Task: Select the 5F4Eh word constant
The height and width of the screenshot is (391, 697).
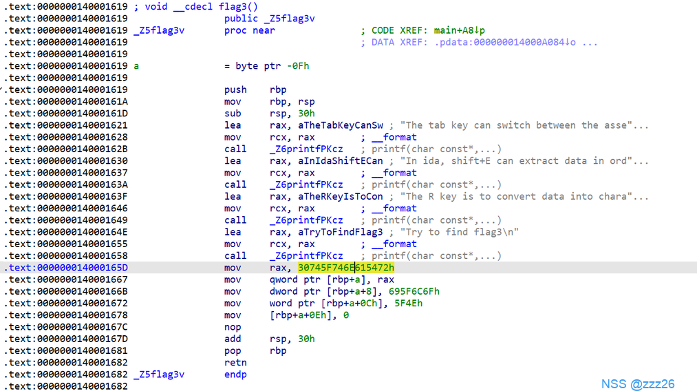Action: (408, 303)
